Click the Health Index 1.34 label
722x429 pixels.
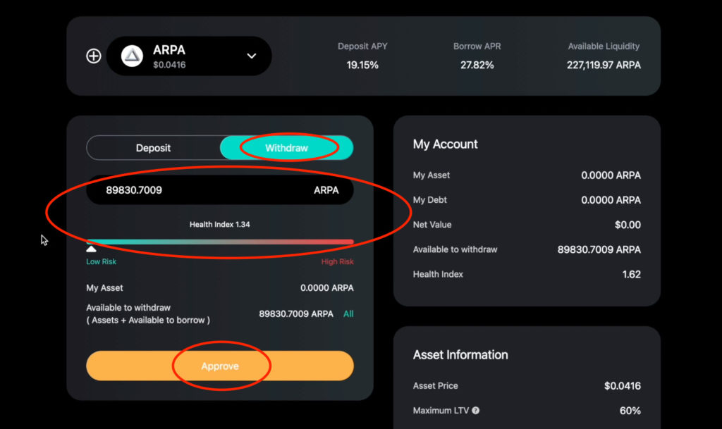(220, 225)
